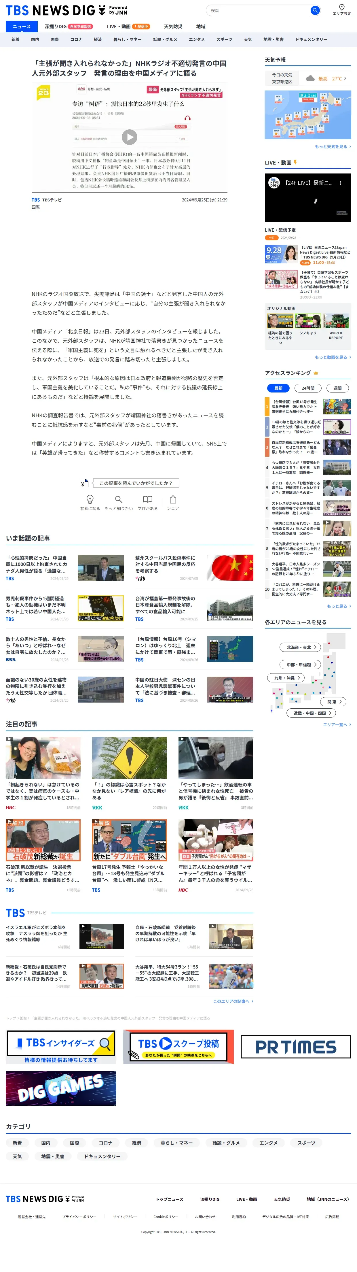
Task: Expand 北海道・東北 area news
Action: point(301,647)
